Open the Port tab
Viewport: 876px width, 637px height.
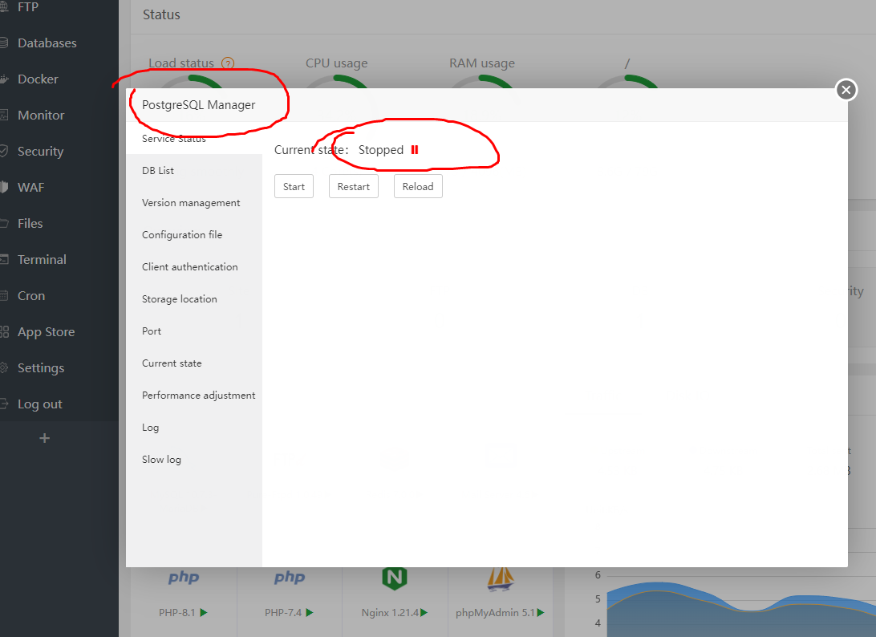tap(194, 331)
